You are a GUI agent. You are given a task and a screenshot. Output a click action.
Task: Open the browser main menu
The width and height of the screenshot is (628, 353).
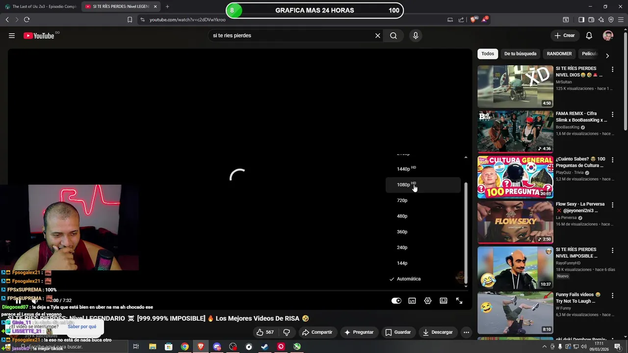621,20
